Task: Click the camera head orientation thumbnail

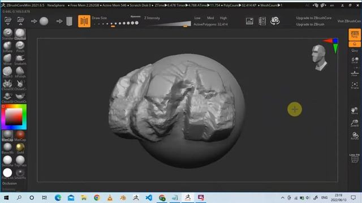Action: pyautogui.click(x=319, y=58)
